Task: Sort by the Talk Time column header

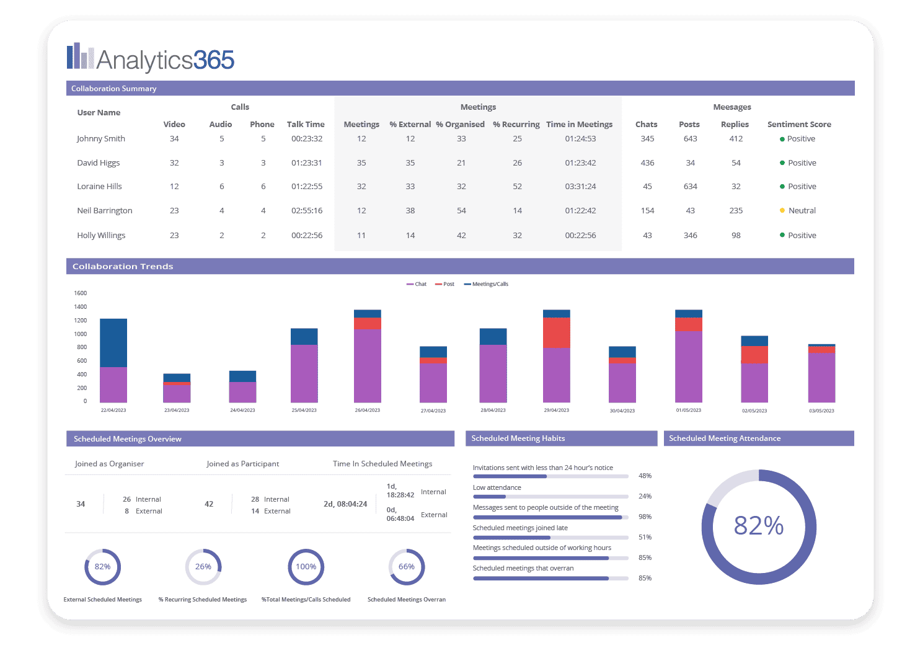Action: point(306,124)
